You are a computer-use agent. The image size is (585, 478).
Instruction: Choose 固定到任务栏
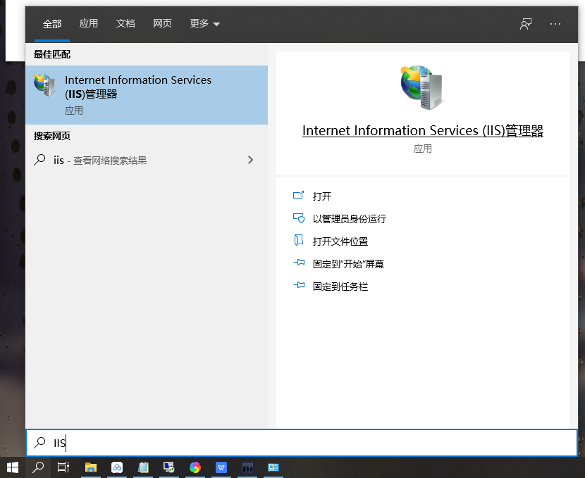[340, 287]
